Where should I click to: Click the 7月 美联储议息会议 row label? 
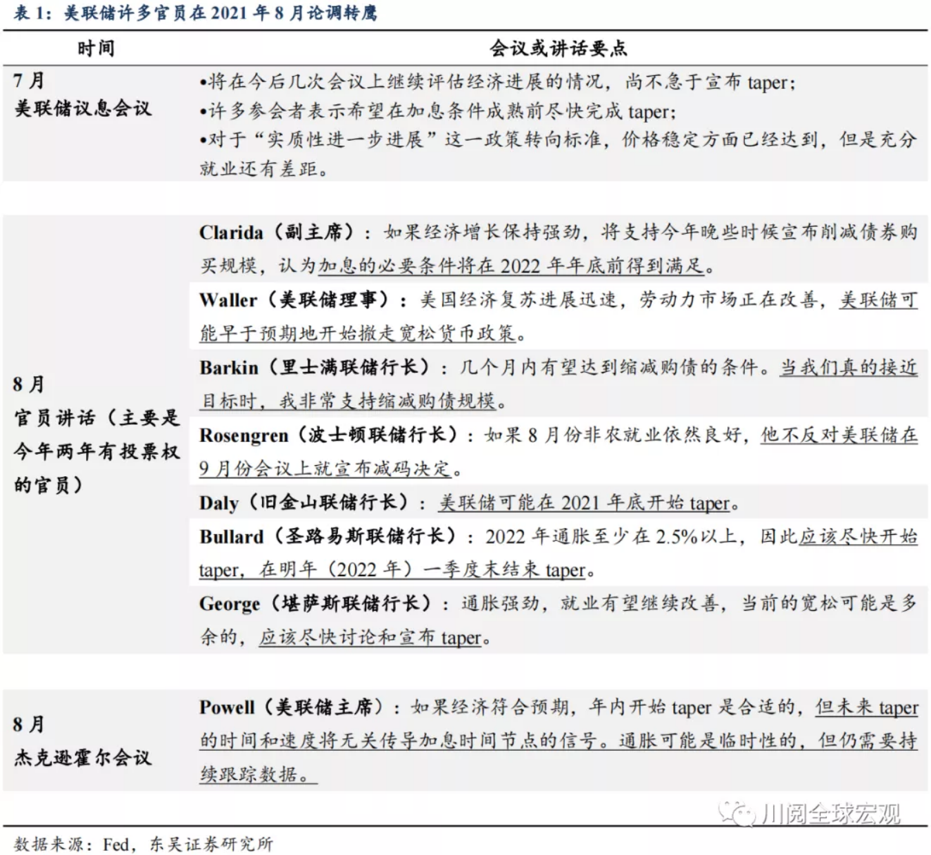tap(82, 95)
